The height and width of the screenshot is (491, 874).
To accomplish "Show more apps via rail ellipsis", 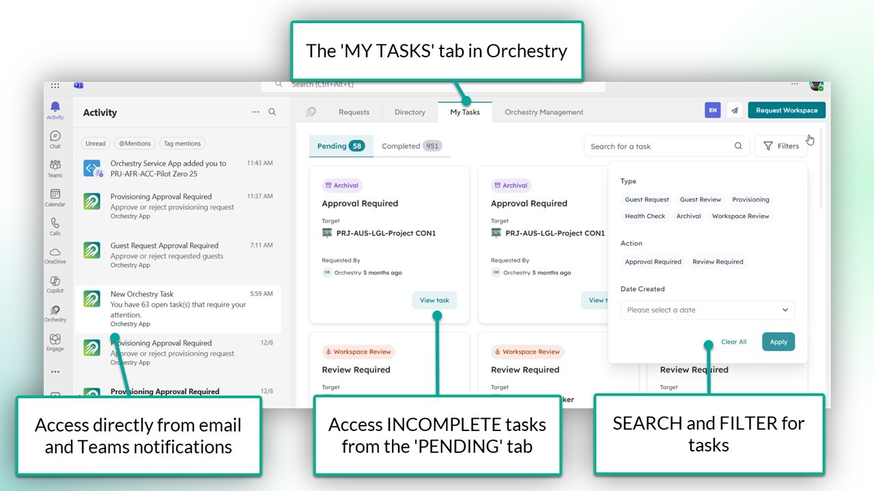I will (x=55, y=372).
